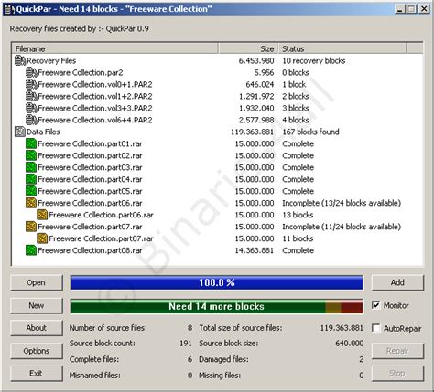This screenshot has height=392, width=434.
Task: Click the Source block count value 191
Action: point(186,344)
